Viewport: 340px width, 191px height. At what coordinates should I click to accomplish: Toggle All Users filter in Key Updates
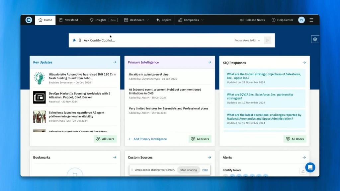pyautogui.click(x=105, y=139)
